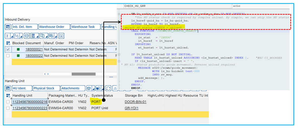The height and width of the screenshot is (128, 298).
Task: Click the Sum total icon in delivery toolbar
Action: (x=7, y=36)
